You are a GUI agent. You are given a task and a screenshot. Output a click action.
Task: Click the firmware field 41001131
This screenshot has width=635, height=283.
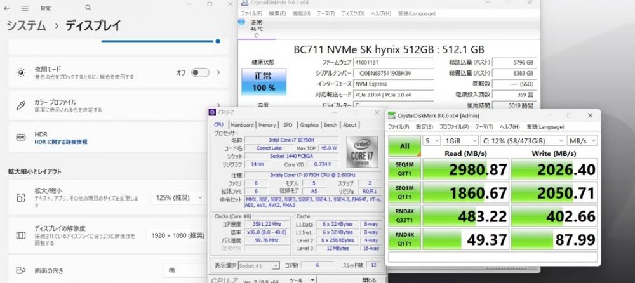pos(393,62)
